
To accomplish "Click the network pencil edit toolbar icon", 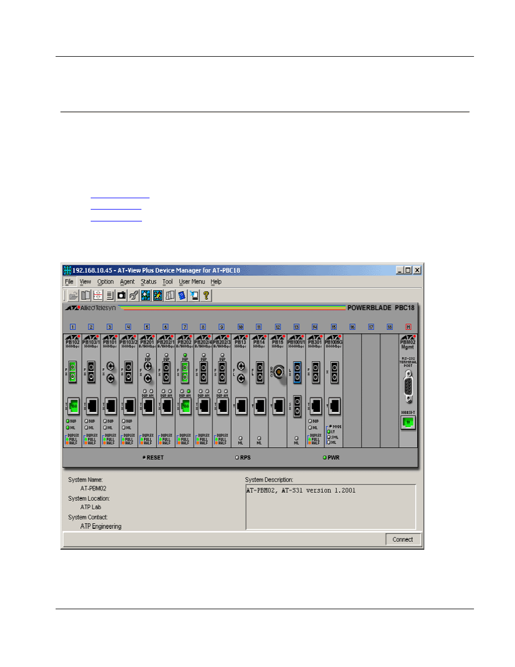I will coord(158,295).
